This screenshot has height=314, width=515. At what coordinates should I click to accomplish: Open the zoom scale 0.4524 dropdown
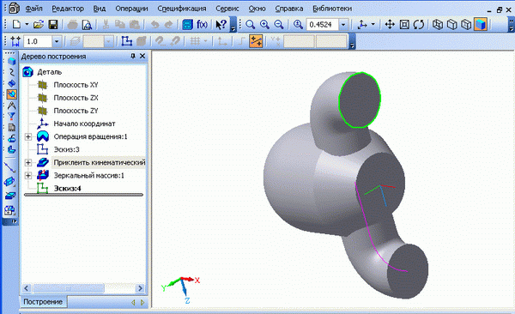tap(343, 25)
